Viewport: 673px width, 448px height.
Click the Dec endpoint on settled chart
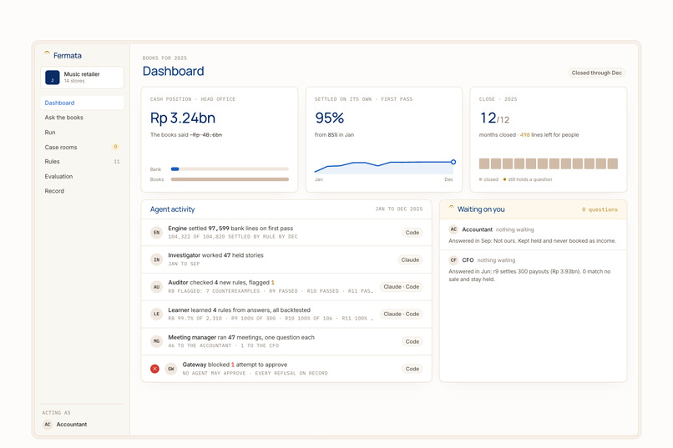453,162
